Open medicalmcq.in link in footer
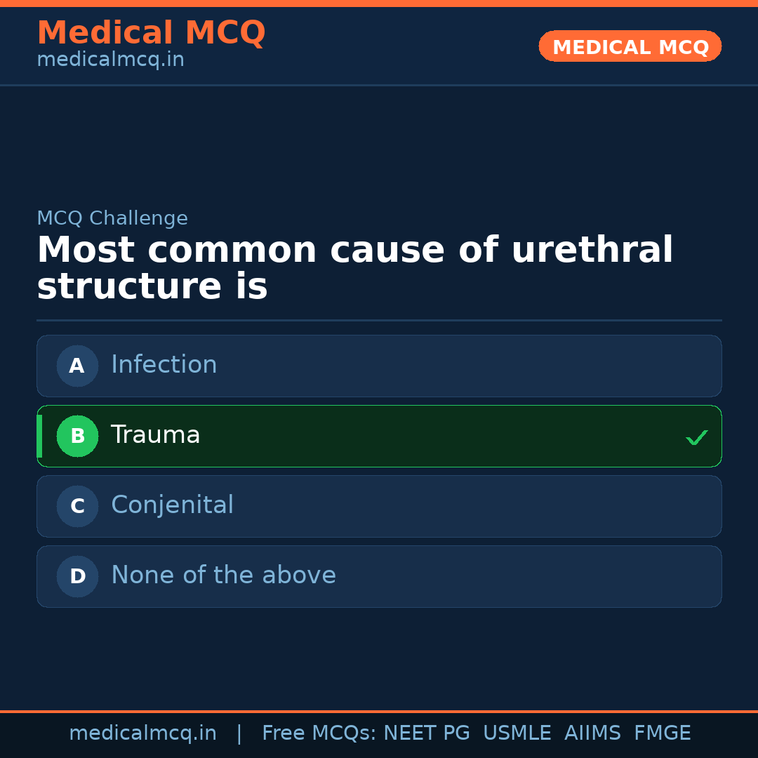Image resolution: width=758 pixels, height=758 pixels. pyautogui.click(x=142, y=733)
